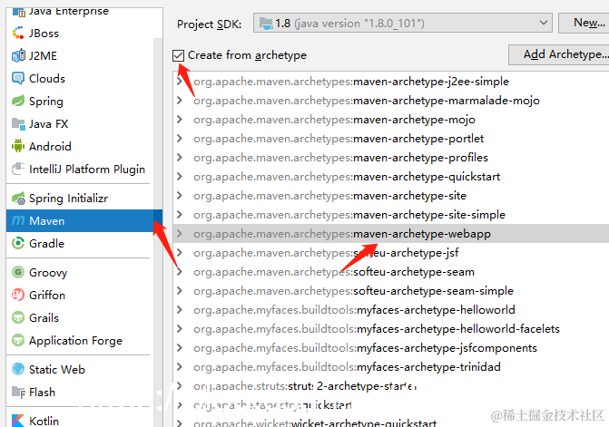Select maven-archetype-j2ee-simple archetype text
Viewport: 609px width, 427px height.
(x=431, y=82)
